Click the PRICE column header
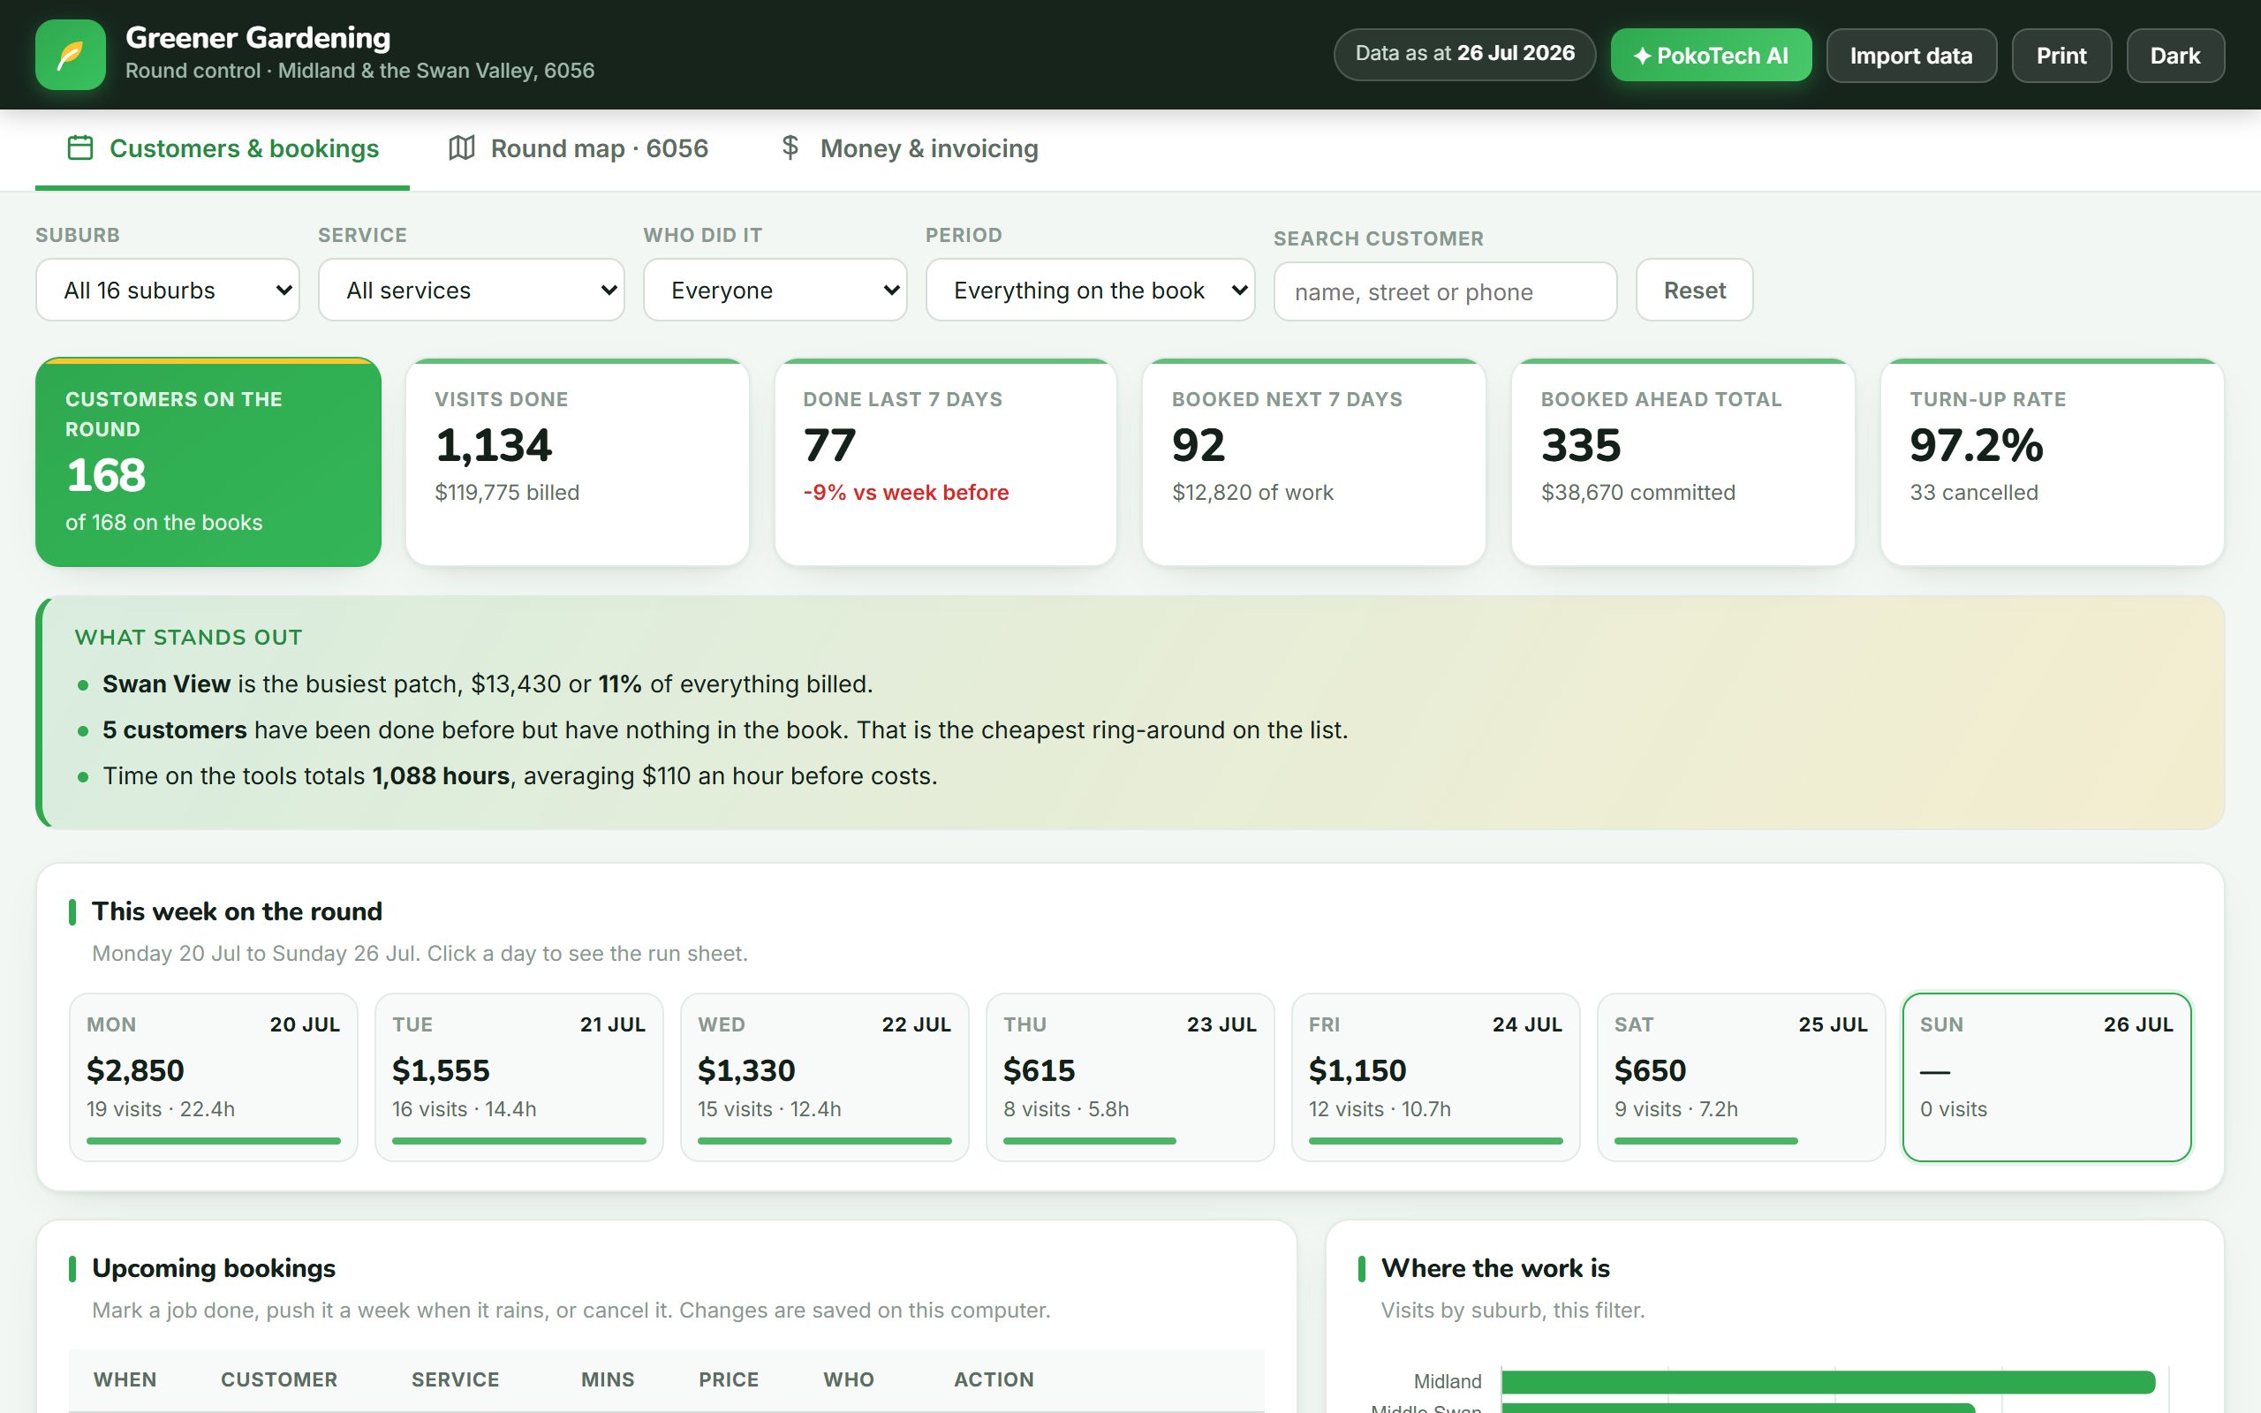The height and width of the screenshot is (1413, 2261). [x=729, y=1379]
